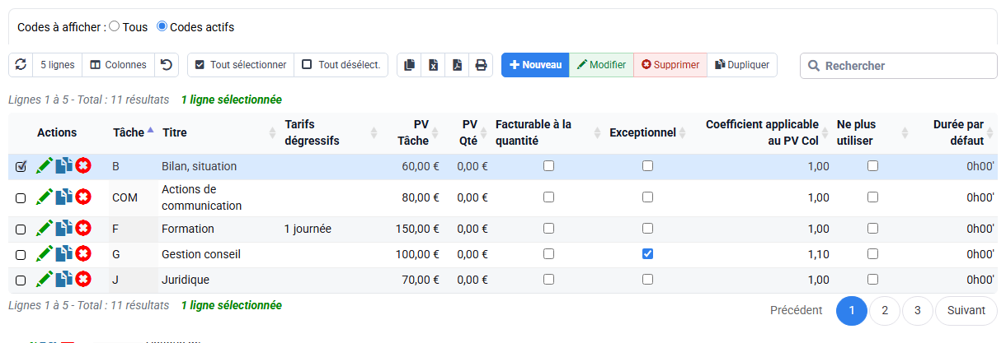This screenshot has width=1006, height=343.
Task: Edit the Juridique row pencil icon
Action: click(45, 280)
